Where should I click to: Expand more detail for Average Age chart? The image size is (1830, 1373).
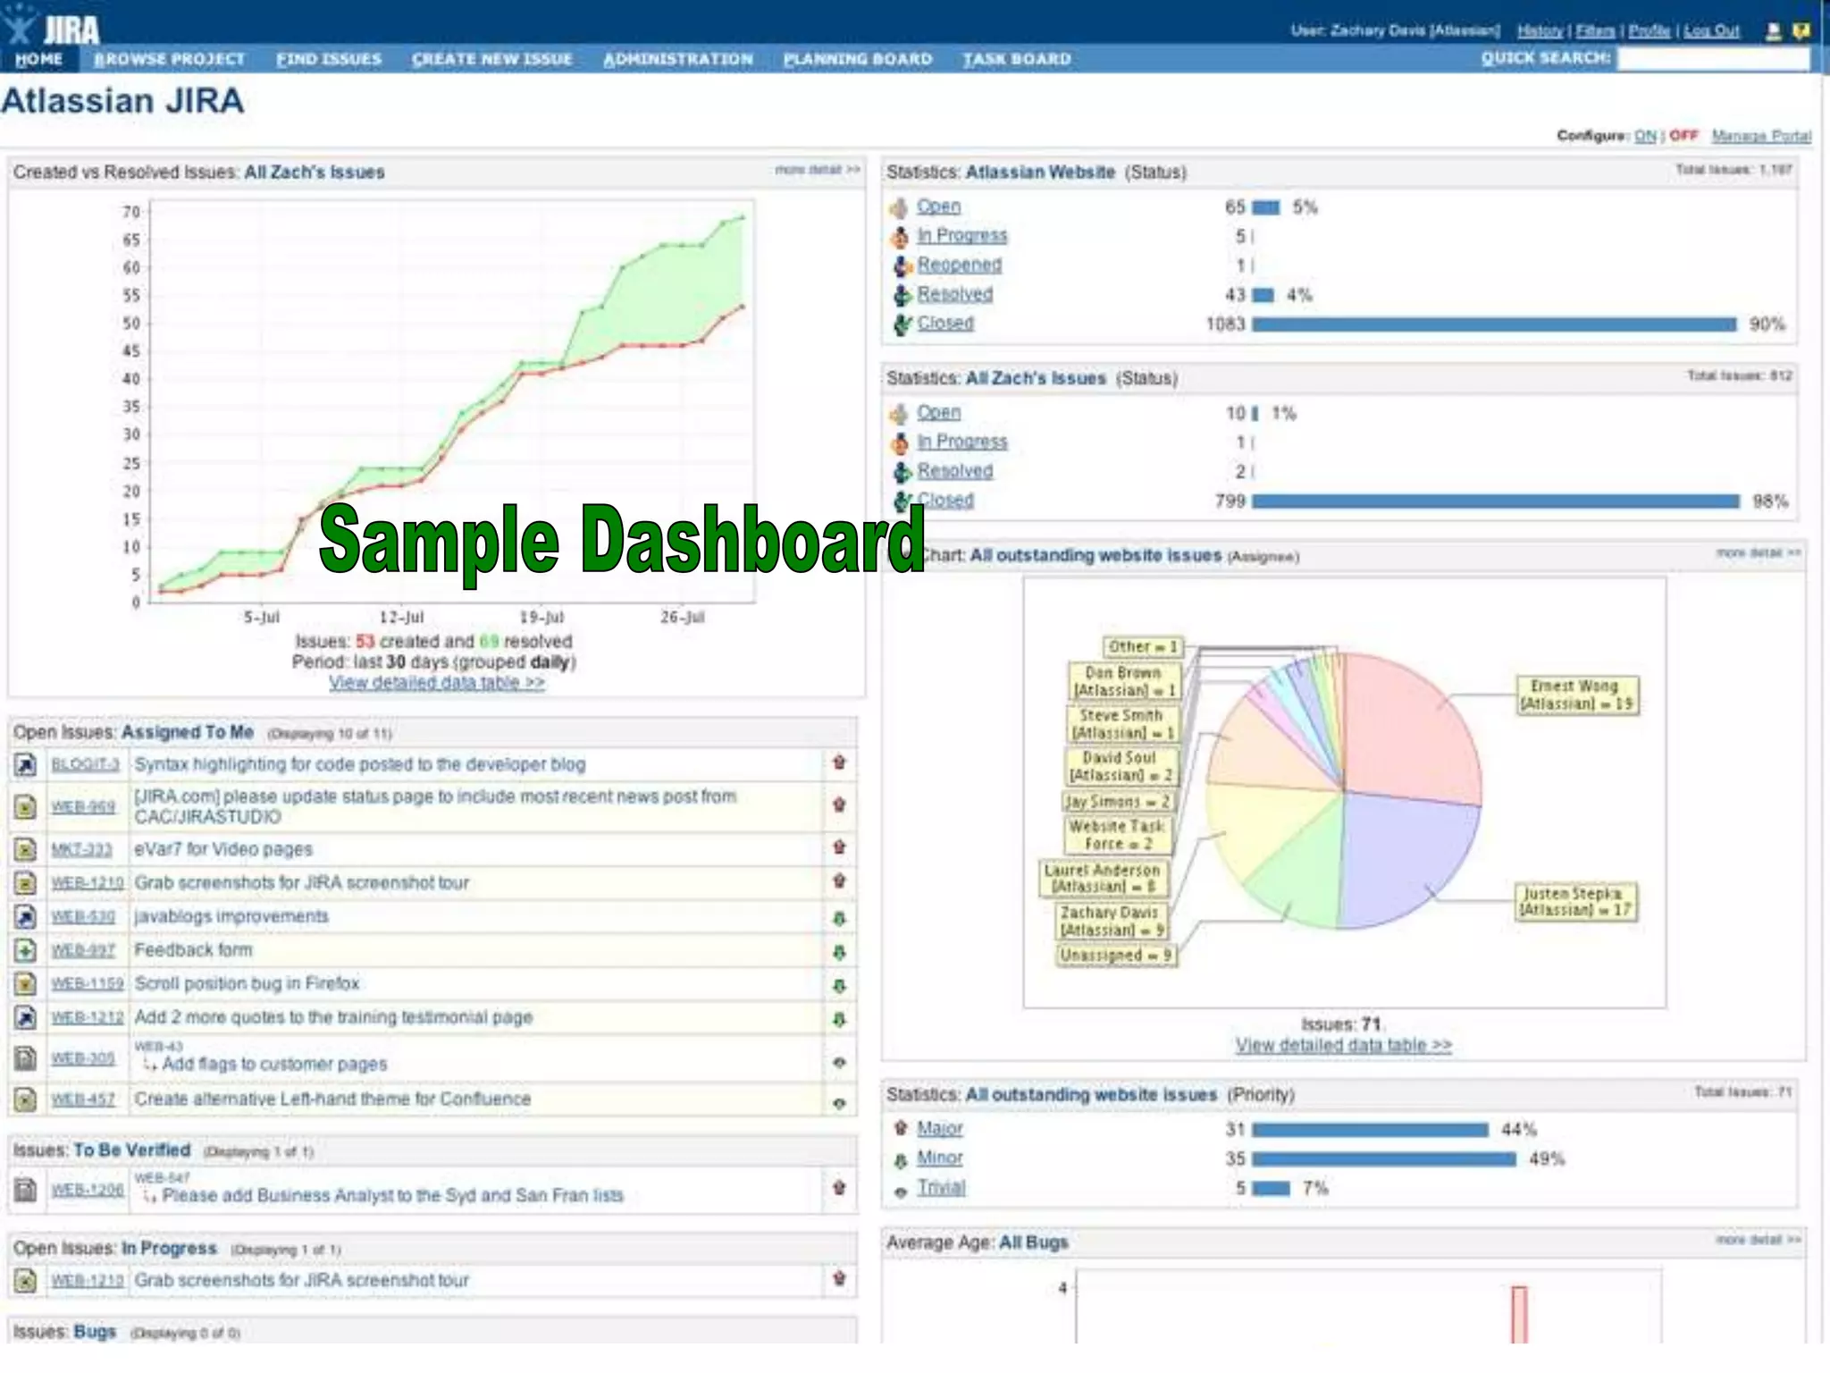[1758, 1240]
